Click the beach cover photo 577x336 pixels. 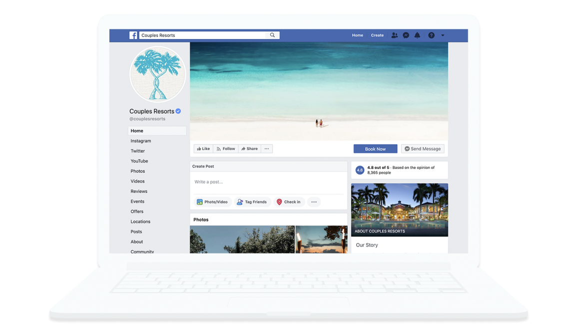click(319, 91)
